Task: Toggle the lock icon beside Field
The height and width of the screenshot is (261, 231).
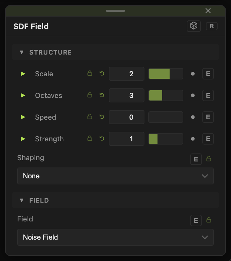Action: point(209,220)
